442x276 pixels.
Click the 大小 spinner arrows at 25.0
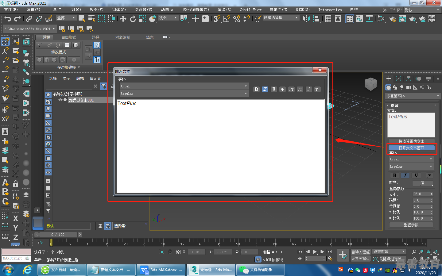pos(432,194)
